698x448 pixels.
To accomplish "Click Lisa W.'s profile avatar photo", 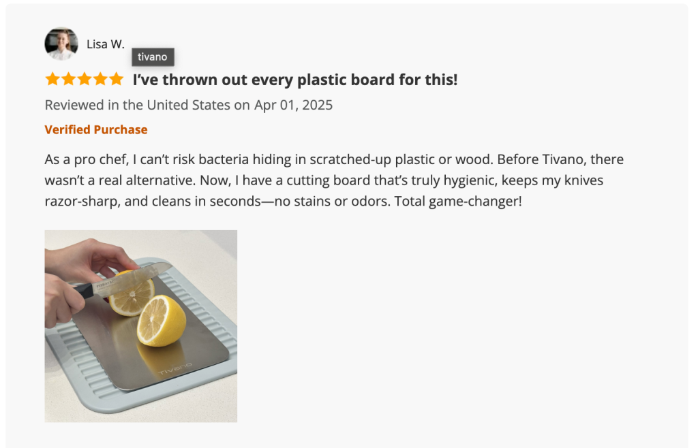I will tap(61, 44).
